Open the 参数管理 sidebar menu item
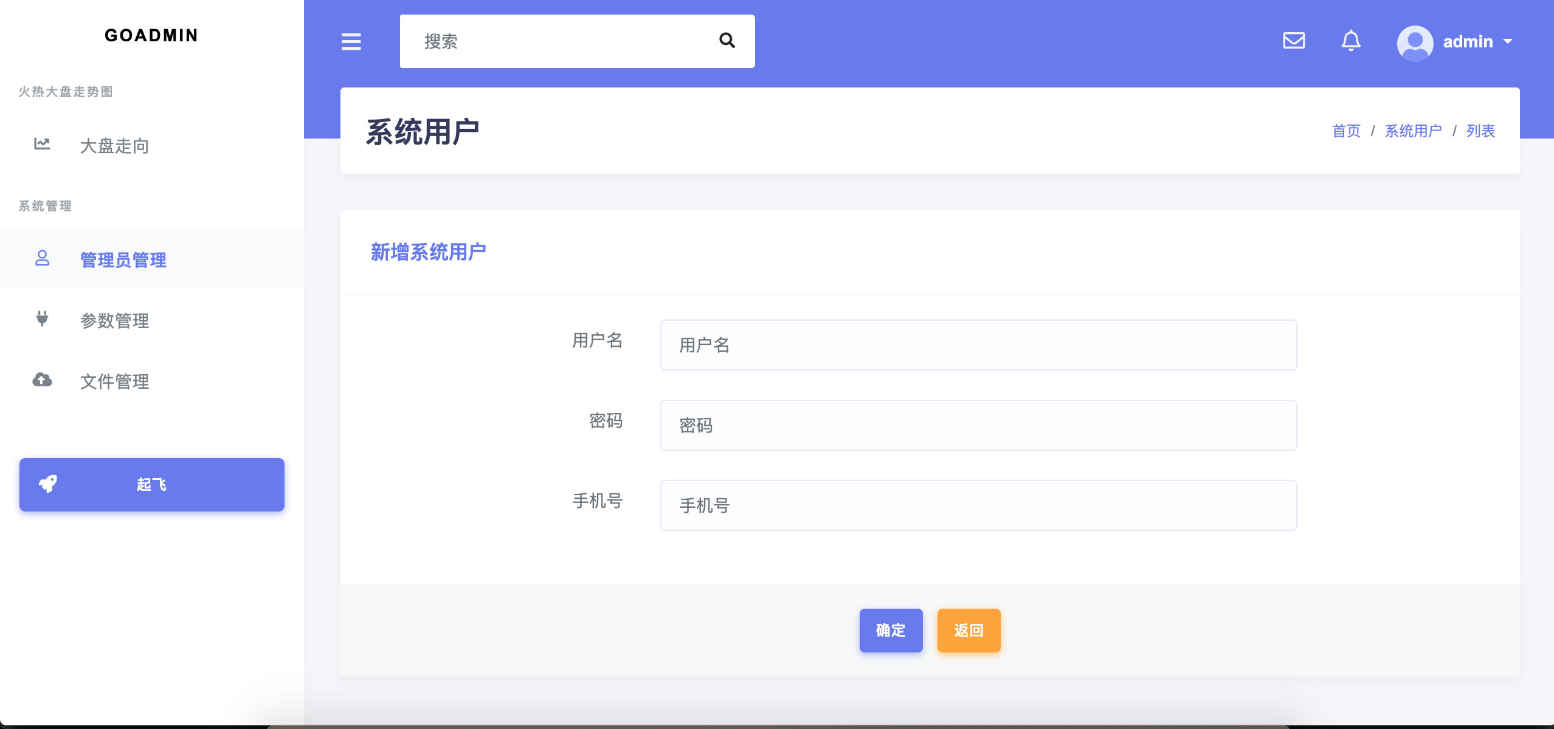The width and height of the screenshot is (1554, 729). (114, 320)
